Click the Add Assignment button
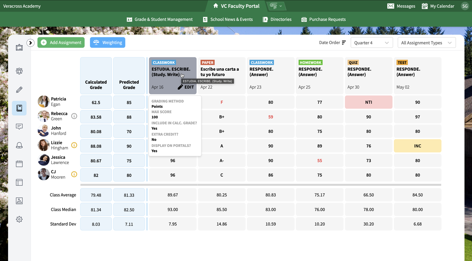This screenshot has height=261, width=472. 61,42
